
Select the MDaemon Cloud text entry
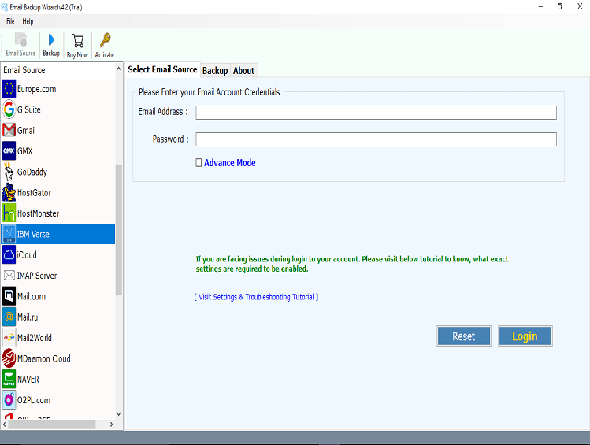pyautogui.click(x=44, y=358)
